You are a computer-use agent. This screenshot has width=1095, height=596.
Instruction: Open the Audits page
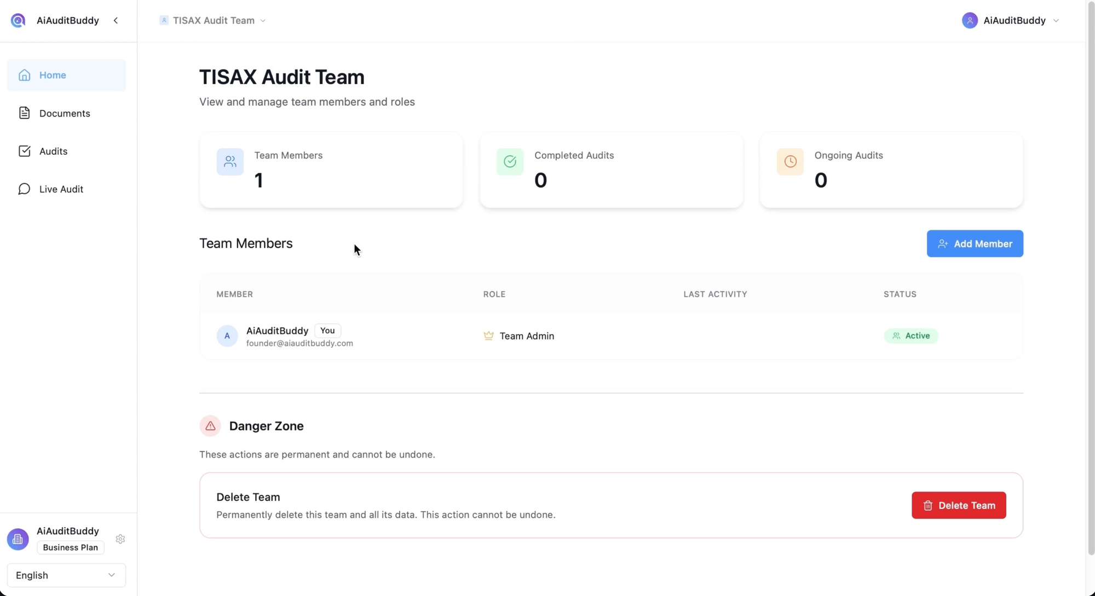53,151
